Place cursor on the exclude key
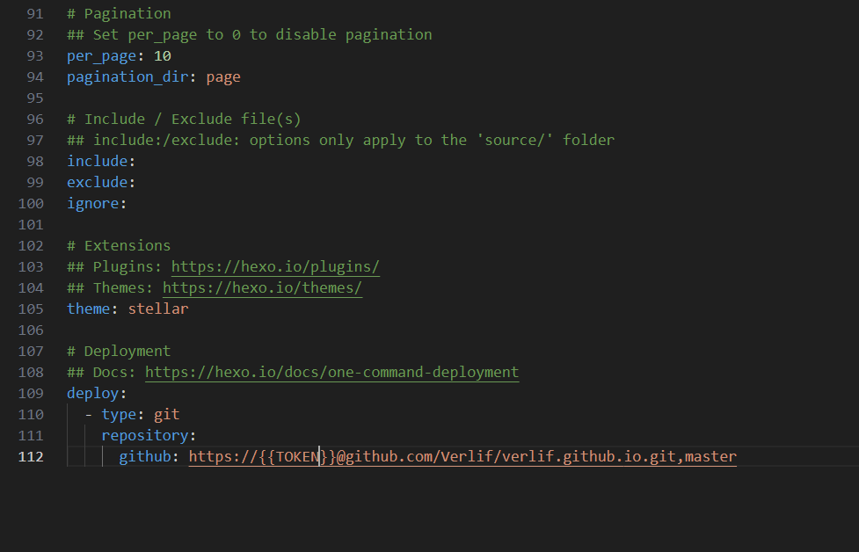Viewport: 859px width, 552px height. pos(97,182)
